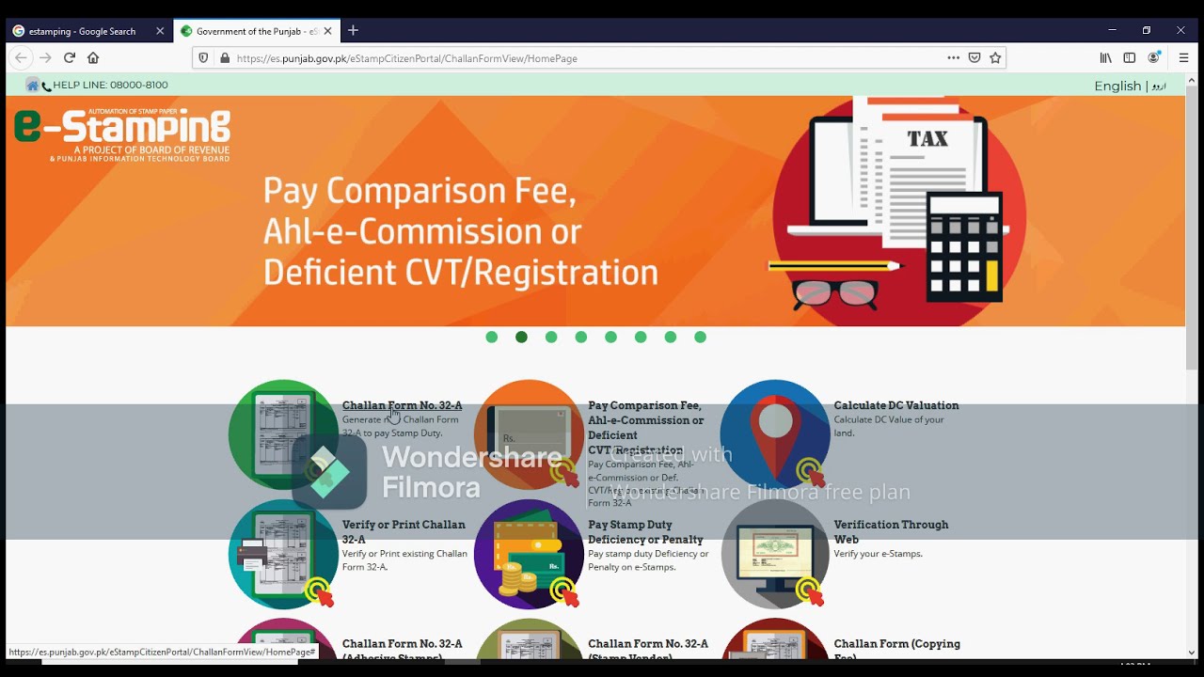The width and height of the screenshot is (1204, 677).
Task: Select the seventh carousel dot
Action: (671, 337)
